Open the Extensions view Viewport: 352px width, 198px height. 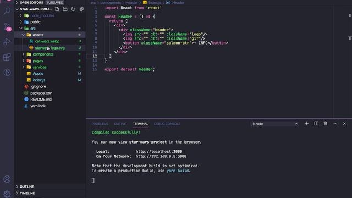(x=7, y=57)
